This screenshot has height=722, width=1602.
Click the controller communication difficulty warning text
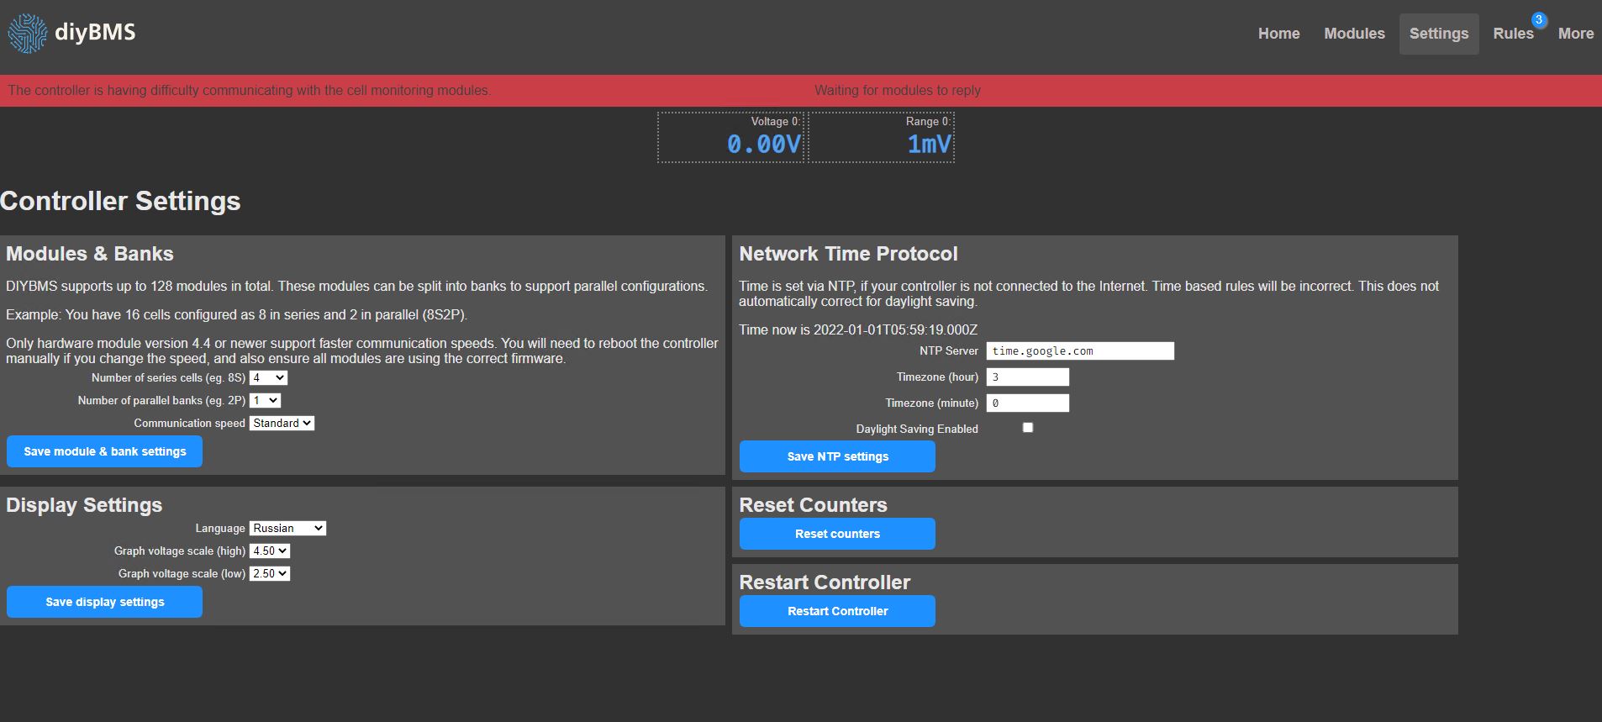250,91
